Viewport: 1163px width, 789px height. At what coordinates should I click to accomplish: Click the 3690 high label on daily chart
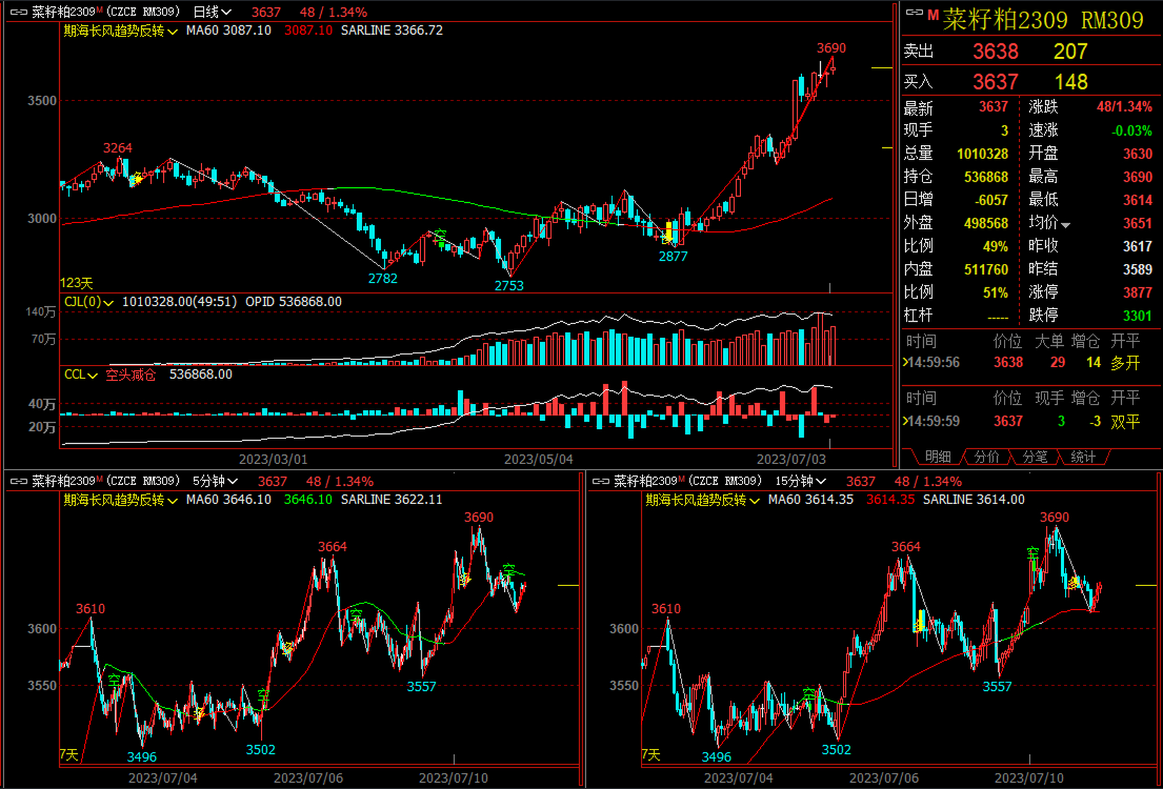tap(831, 48)
